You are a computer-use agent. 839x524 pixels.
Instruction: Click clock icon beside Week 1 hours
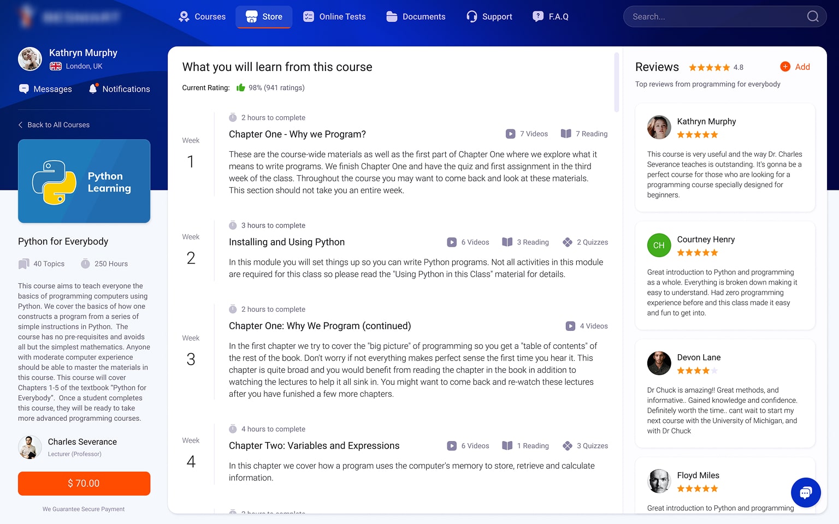tap(233, 117)
